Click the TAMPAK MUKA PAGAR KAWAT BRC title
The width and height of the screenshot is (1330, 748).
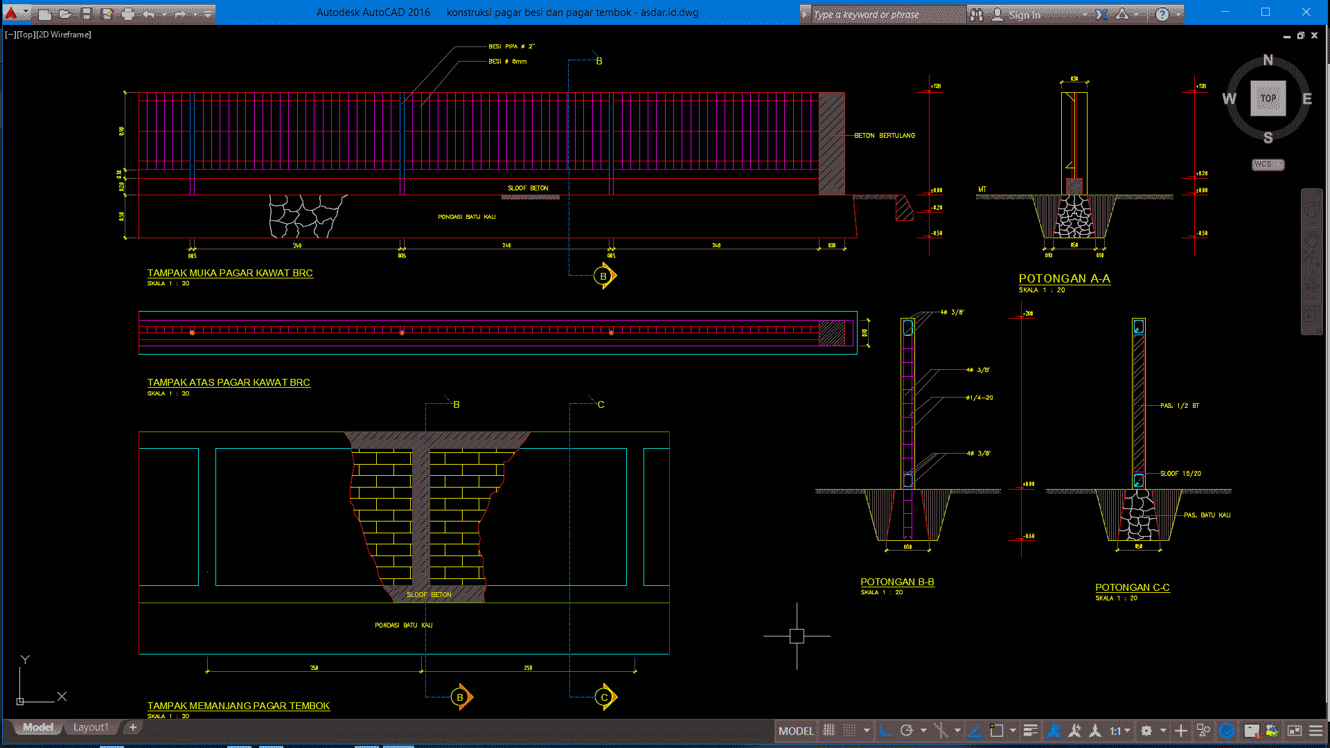tap(230, 273)
